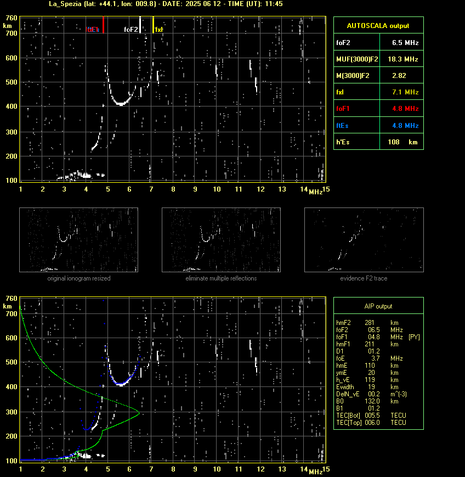
Task: Select the ymE '20' km row
Action: [367, 373]
